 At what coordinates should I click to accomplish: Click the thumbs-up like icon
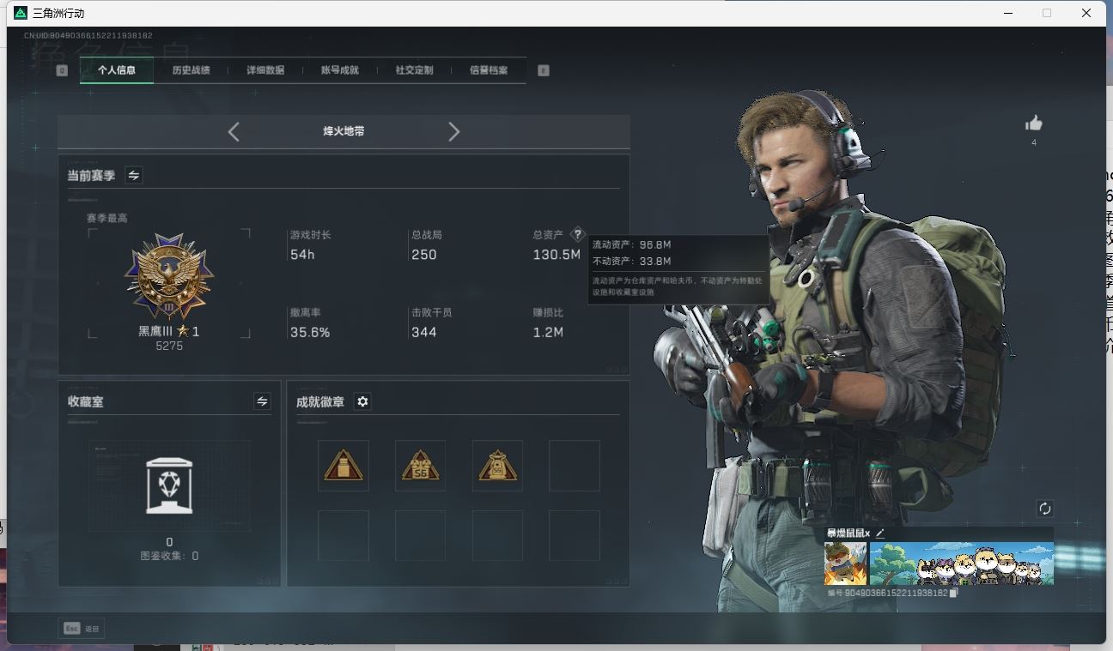click(1033, 124)
